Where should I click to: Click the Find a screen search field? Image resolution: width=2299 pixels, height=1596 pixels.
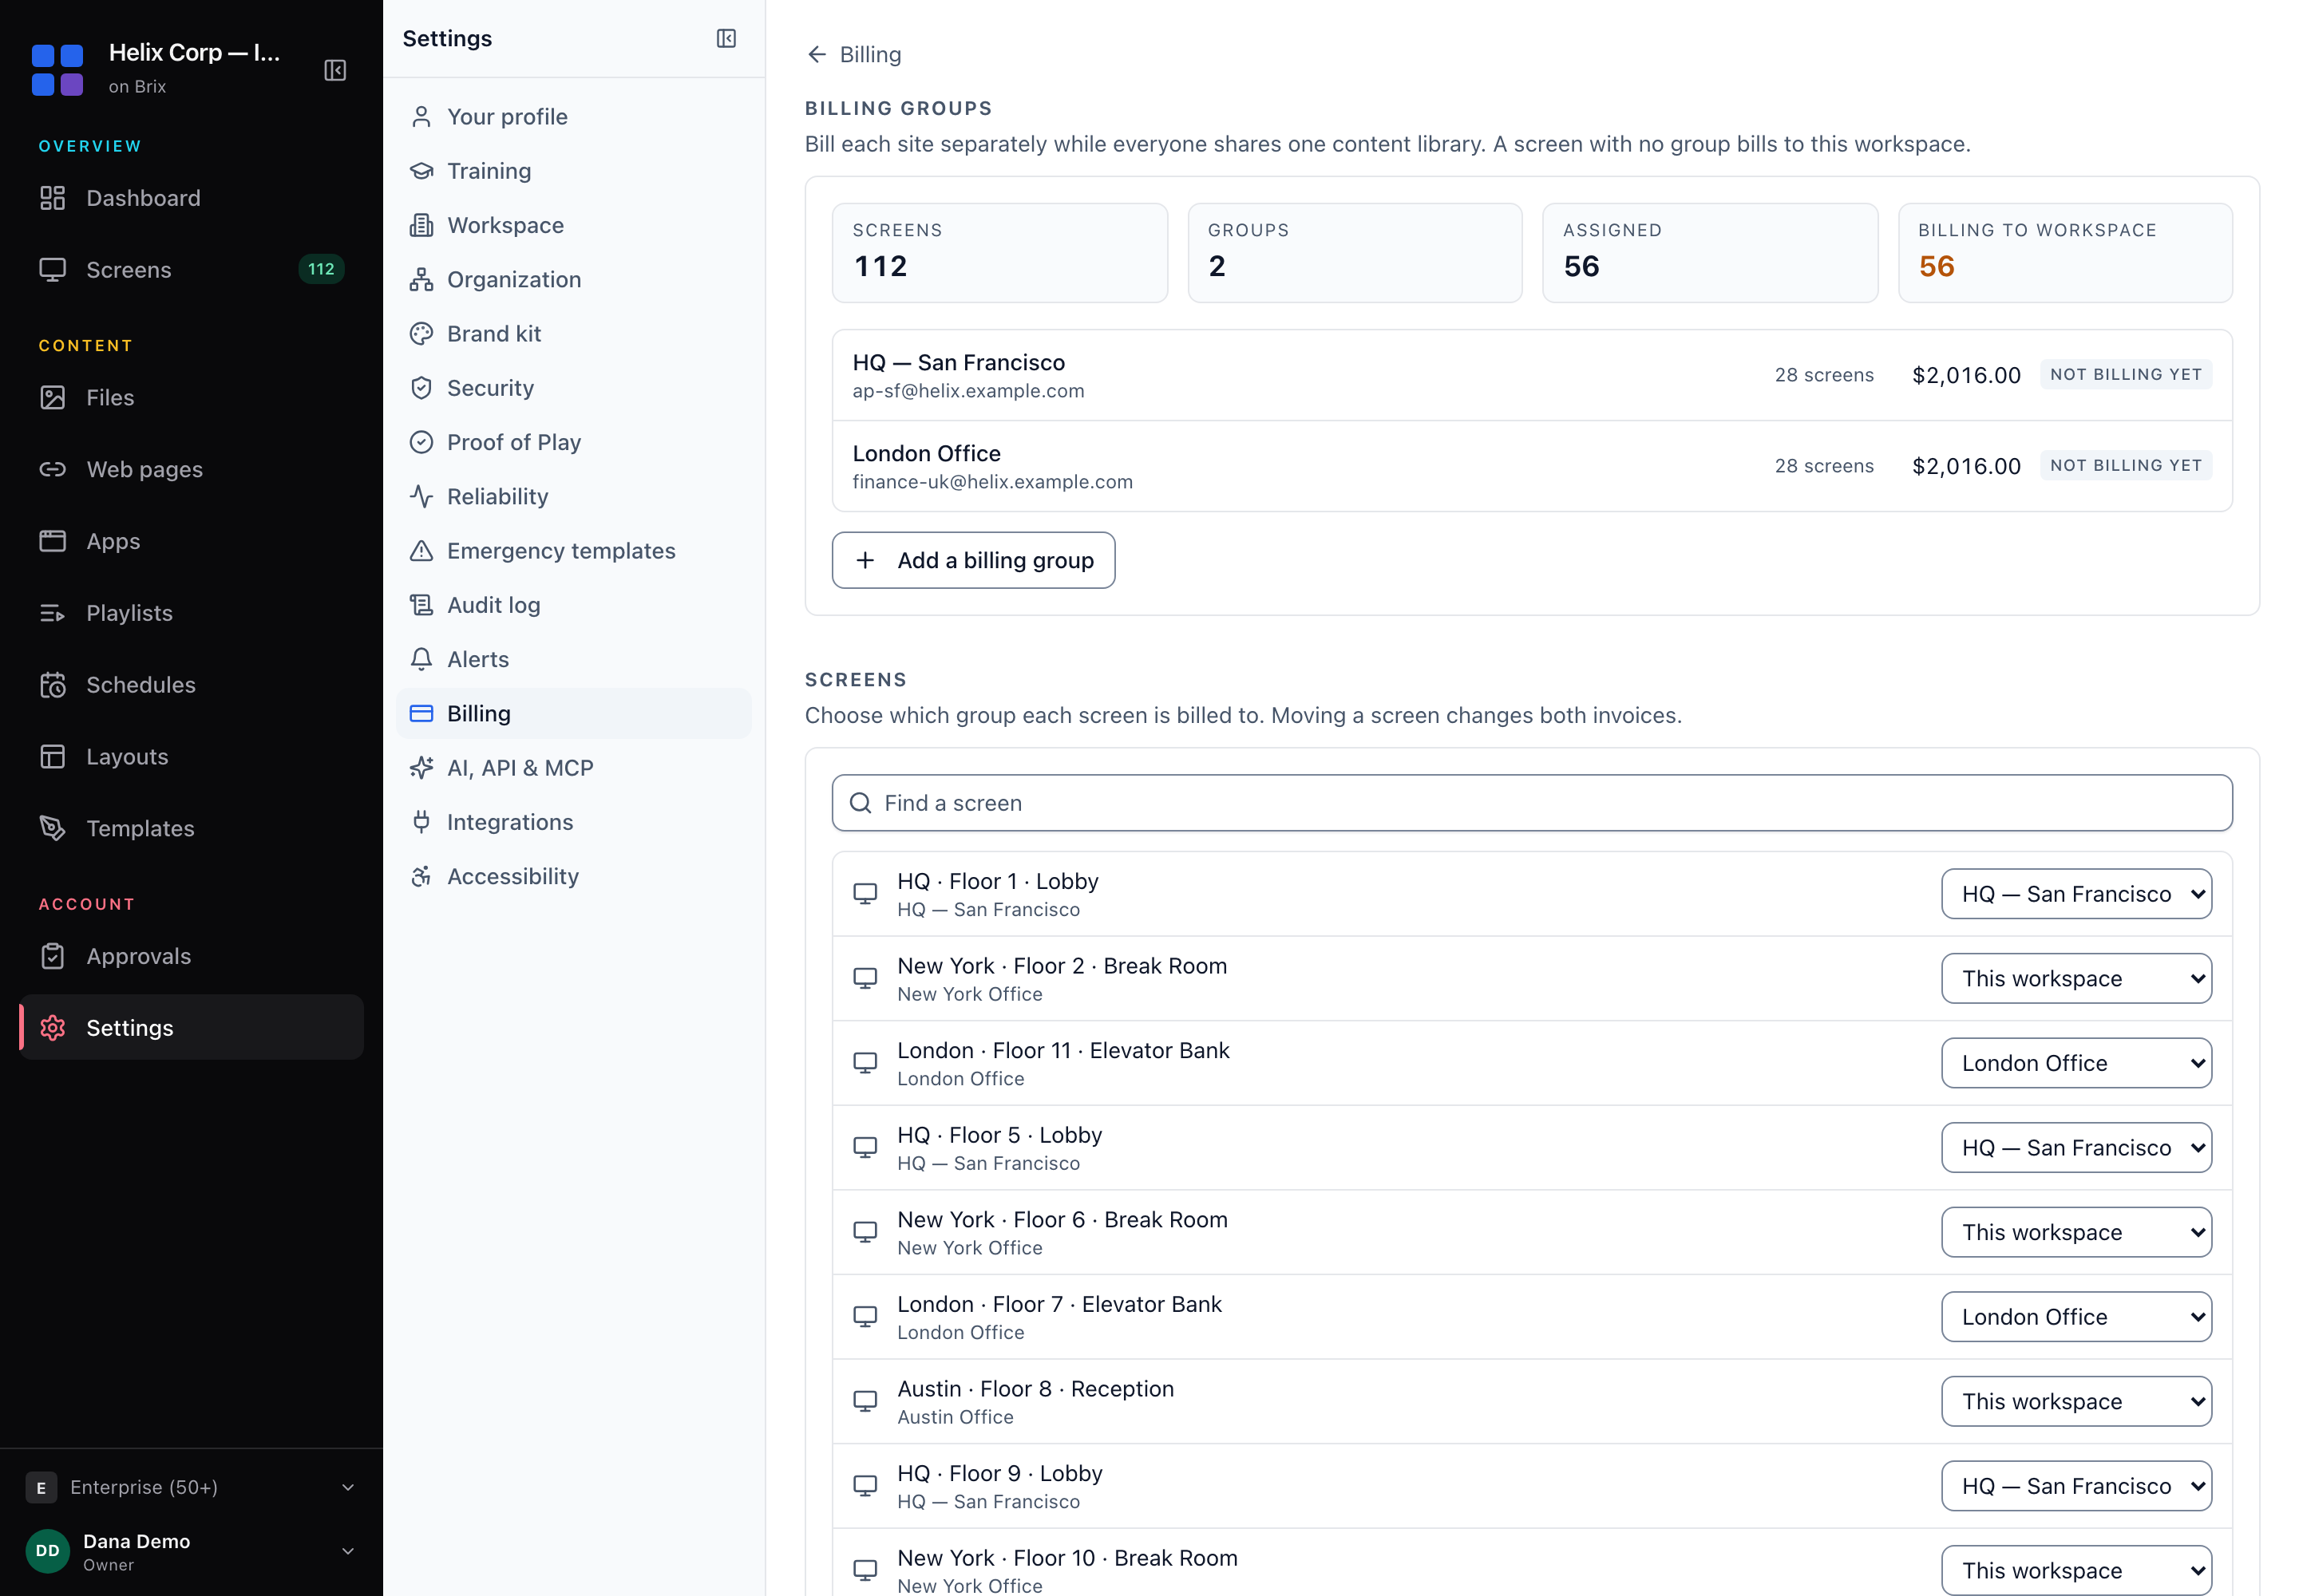pos(1532,803)
